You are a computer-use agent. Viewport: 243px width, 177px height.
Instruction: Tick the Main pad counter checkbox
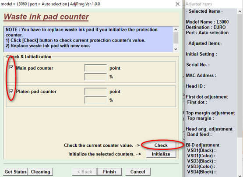11,67
